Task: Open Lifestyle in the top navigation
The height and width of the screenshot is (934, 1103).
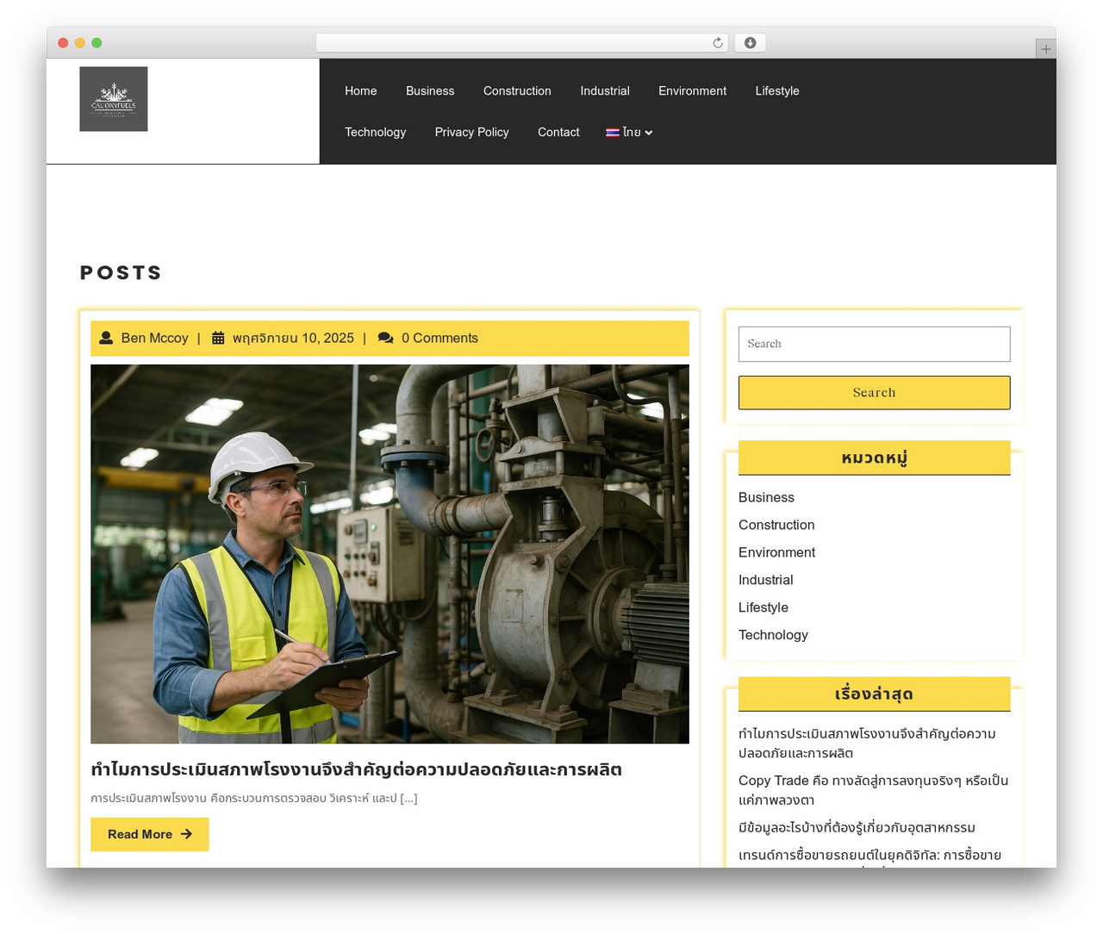Action: [777, 91]
